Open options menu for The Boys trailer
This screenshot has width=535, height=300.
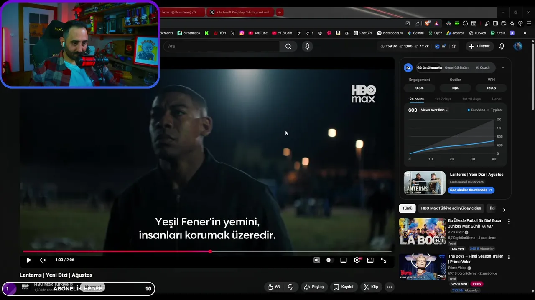509,257
